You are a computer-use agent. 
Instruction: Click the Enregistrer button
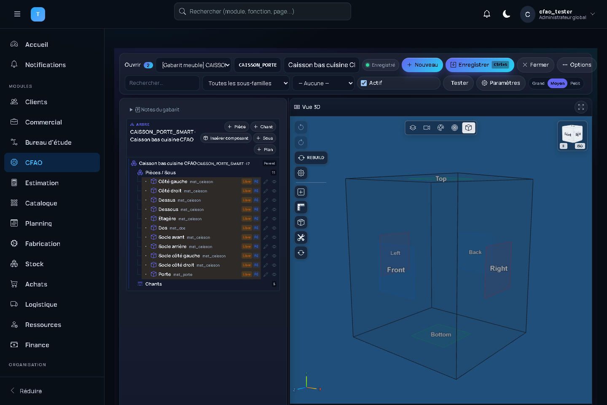click(480, 65)
